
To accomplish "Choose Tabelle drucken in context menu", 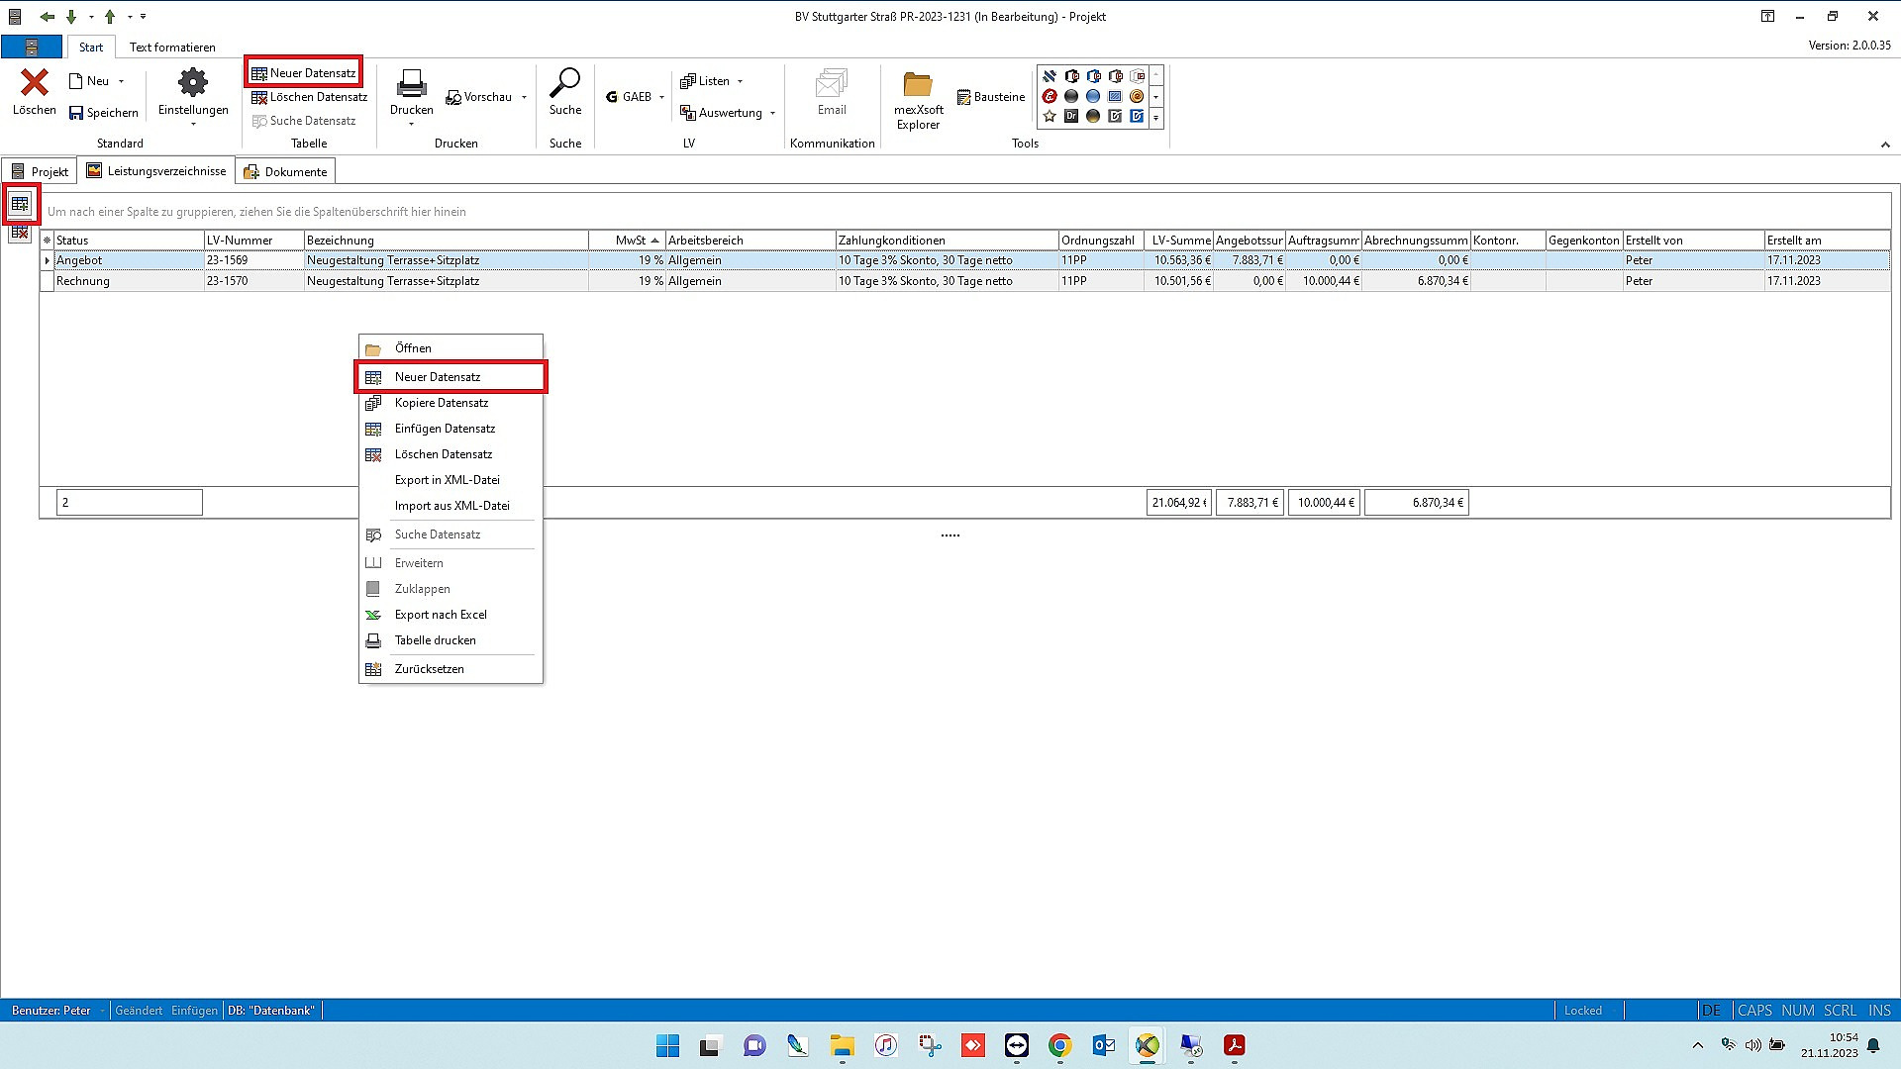I will [450, 640].
